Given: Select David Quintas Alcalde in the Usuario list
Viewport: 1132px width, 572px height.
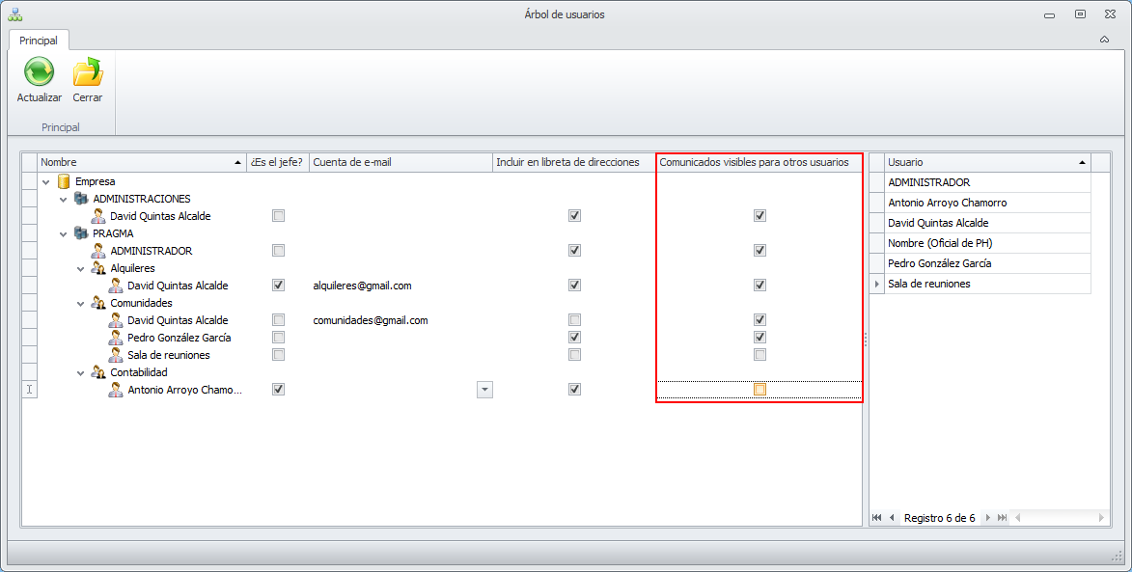Looking at the screenshot, I should (987, 223).
